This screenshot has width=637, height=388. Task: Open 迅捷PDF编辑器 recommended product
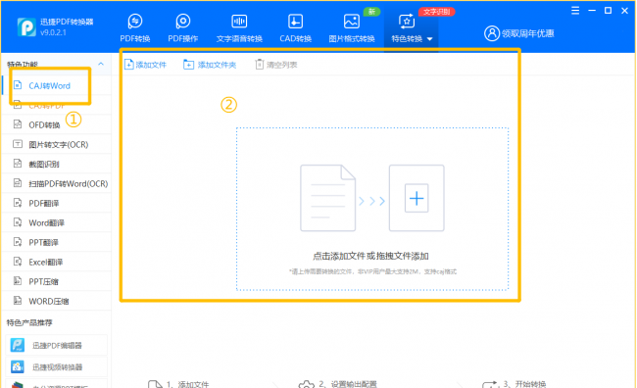57,345
